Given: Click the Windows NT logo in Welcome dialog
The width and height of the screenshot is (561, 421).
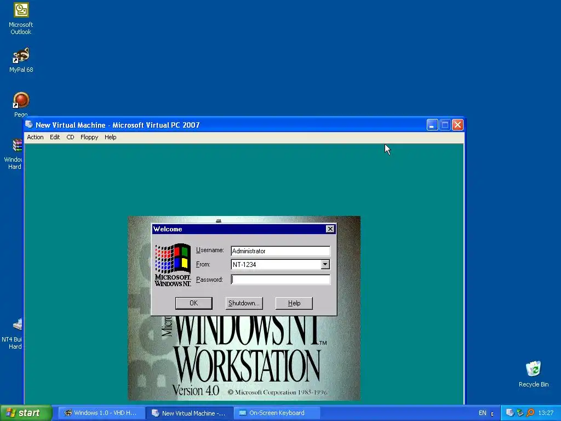Looking at the screenshot, I should click(173, 265).
